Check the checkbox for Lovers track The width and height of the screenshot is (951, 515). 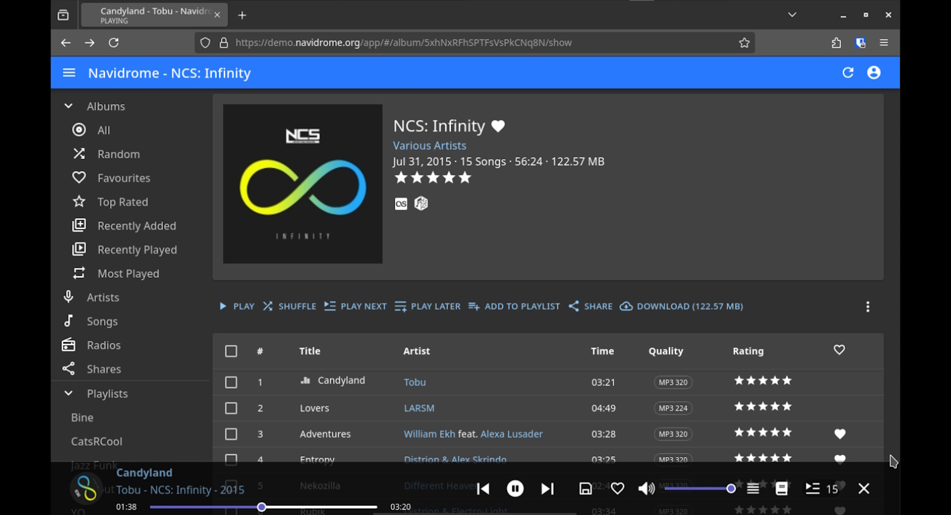click(x=231, y=408)
